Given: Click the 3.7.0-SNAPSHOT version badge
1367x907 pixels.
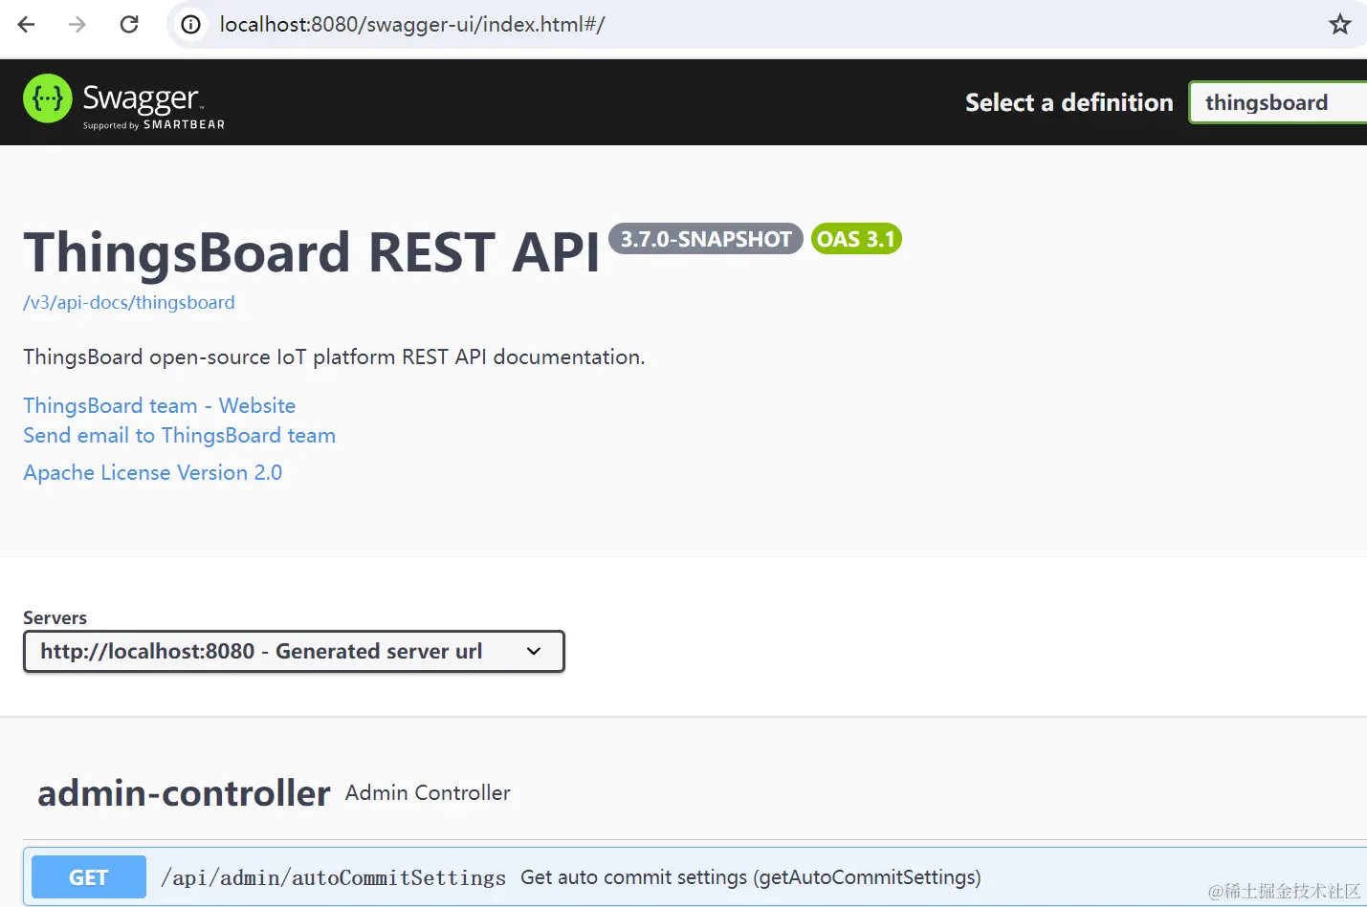Looking at the screenshot, I should [x=705, y=239].
